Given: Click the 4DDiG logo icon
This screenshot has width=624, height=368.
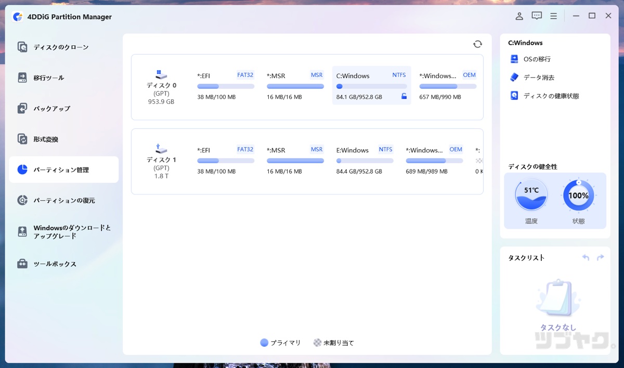Looking at the screenshot, I should click(18, 17).
